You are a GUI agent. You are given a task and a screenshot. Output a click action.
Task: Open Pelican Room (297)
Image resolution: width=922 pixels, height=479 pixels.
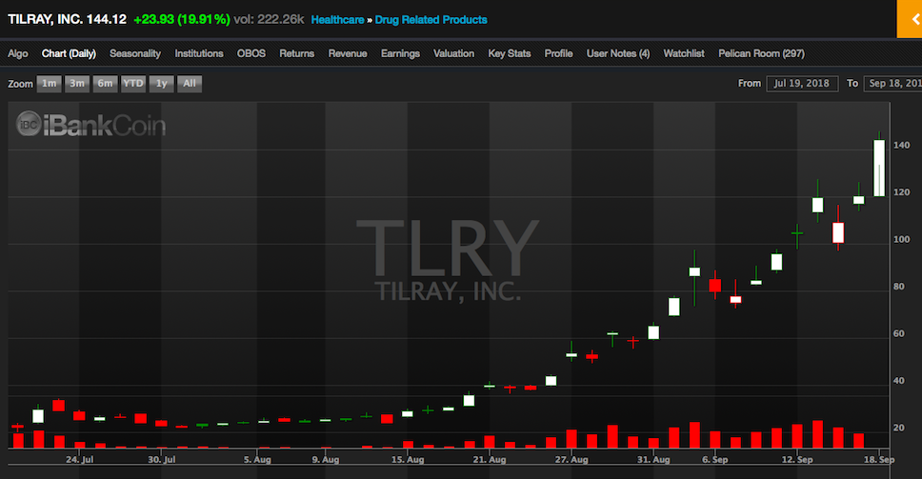pyautogui.click(x=761, y=53)
